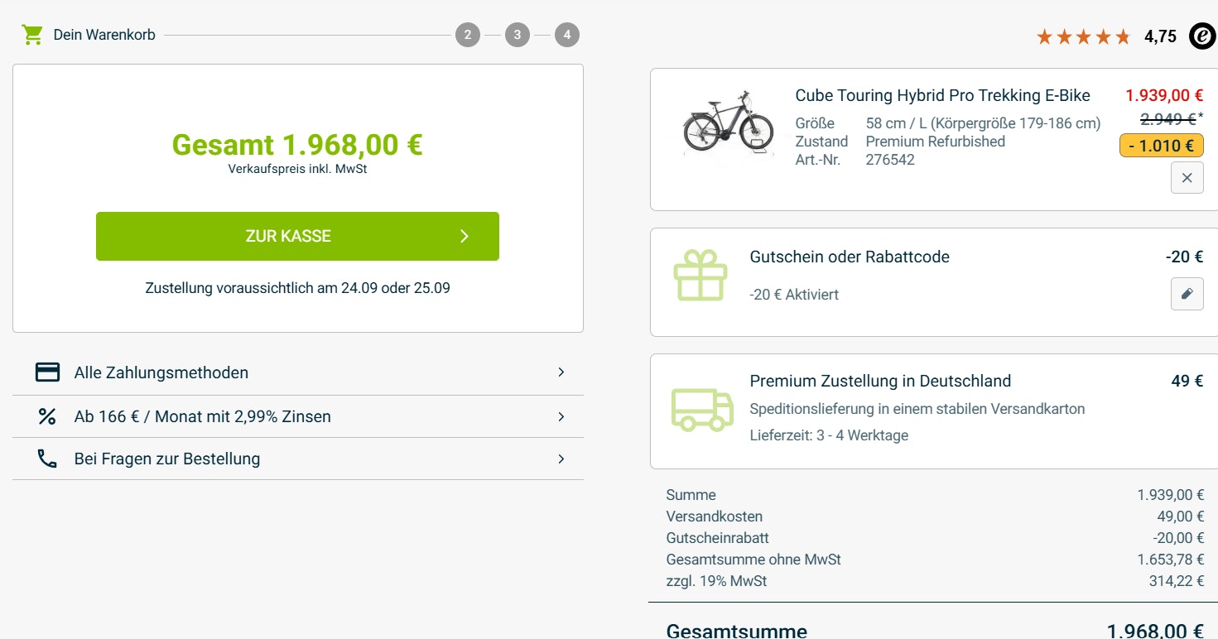Open Dein Warenkorb in the header
Screen dimensions: 1218x639
104,34
